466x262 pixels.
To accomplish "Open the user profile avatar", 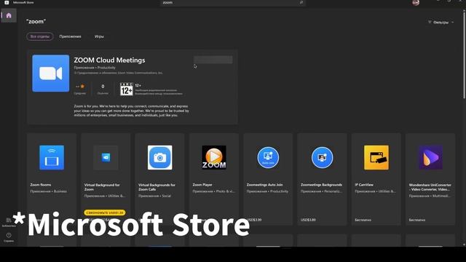I will [x=416, y=3].
